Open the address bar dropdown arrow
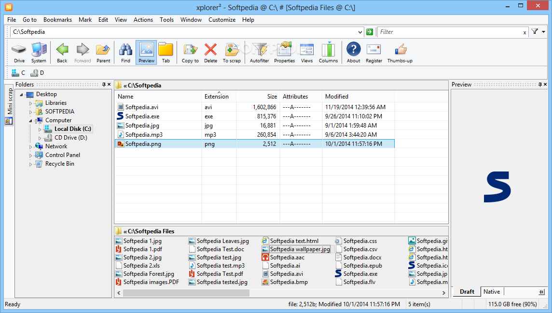The height and width of the screenshot is (313, 552). pos(360,32)
